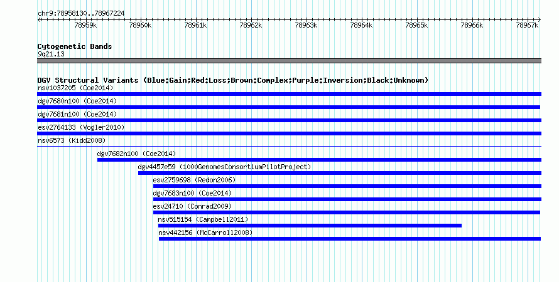Click the nsv1037205 (Coe2014) variant label
The width and height of the screenshot is (559, 282).
pos(75,88)
